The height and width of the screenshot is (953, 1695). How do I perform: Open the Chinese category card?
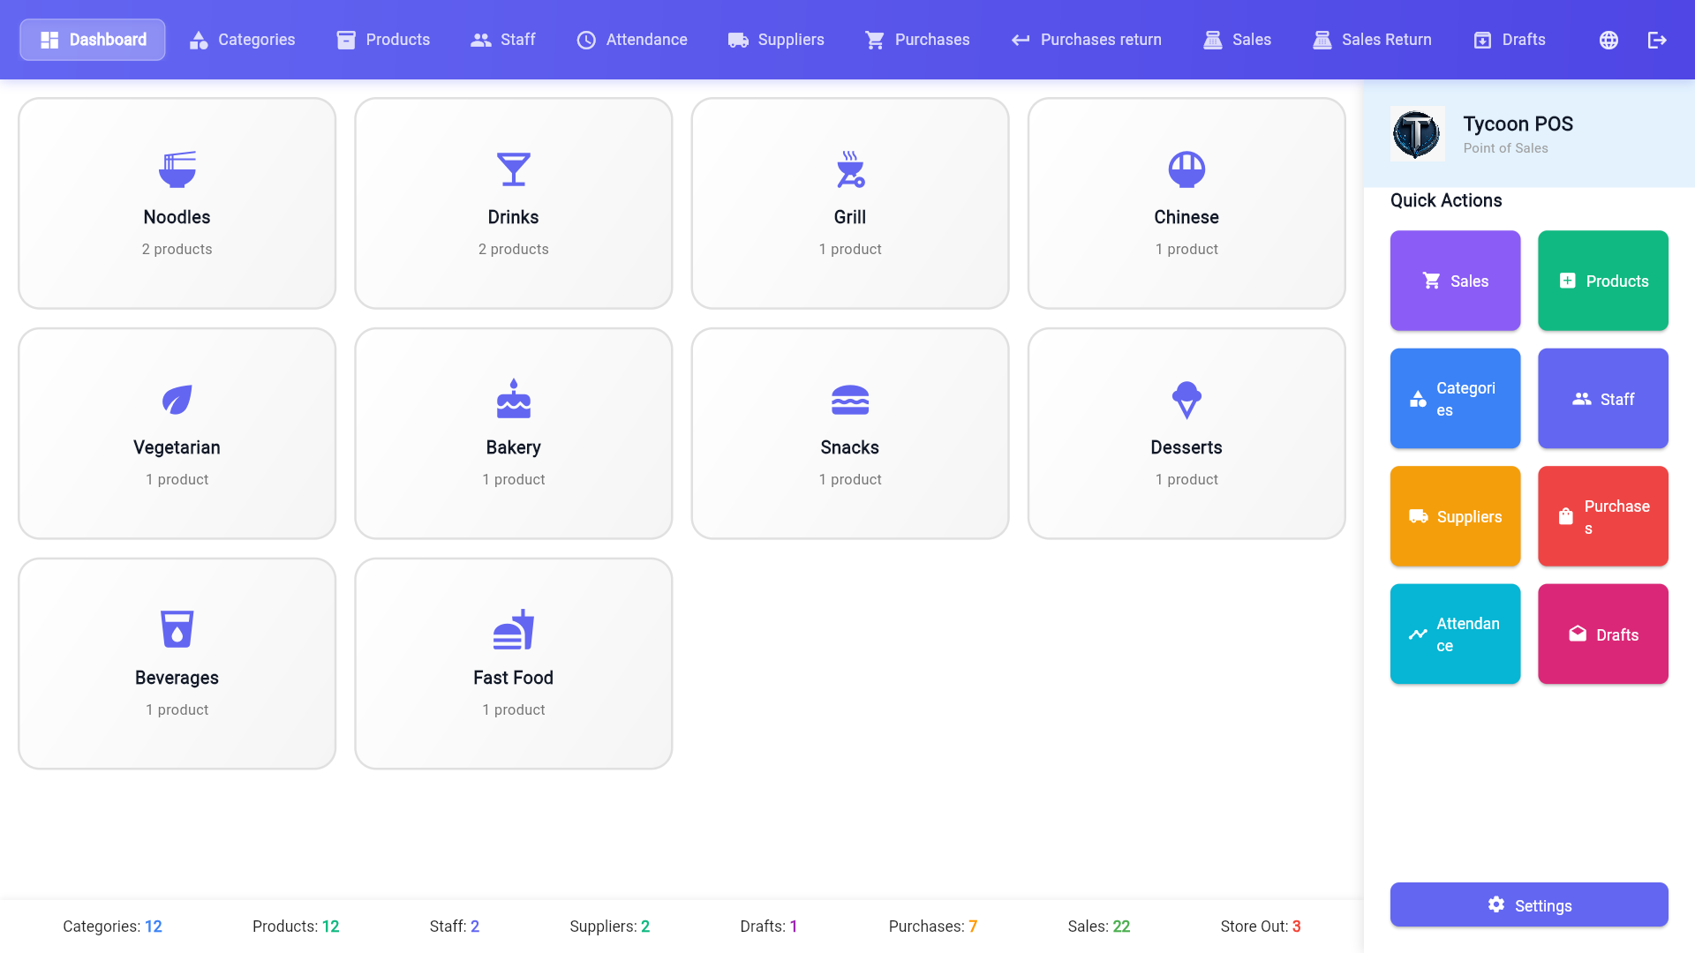coord(1186,203)
